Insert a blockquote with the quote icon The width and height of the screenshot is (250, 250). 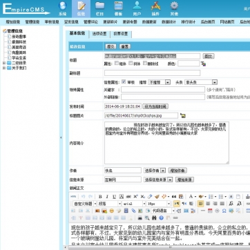tap(174, 197)
